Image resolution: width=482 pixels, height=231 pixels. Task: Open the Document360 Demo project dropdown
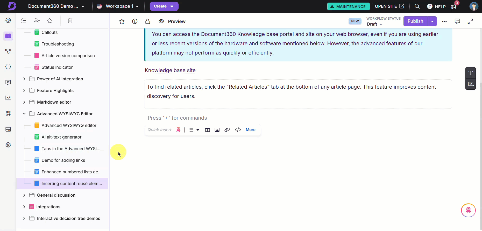[x=56, y=6]
